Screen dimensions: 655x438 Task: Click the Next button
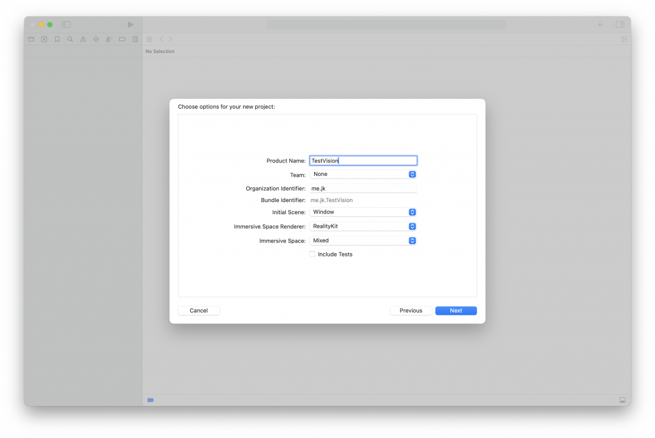[x=455, y=311]
